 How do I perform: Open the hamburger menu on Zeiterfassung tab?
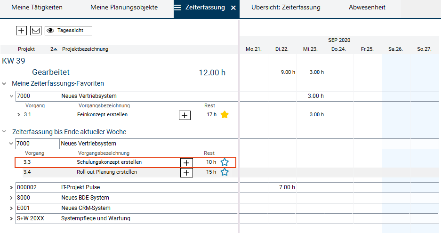click(177, 8)
